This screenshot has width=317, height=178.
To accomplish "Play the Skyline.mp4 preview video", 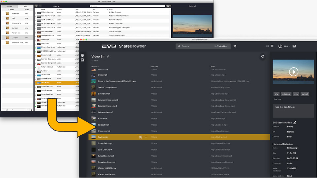I will pos(293,72).
